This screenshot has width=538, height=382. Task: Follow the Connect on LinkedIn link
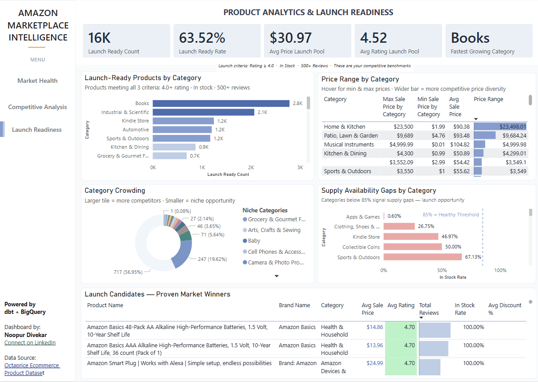click(30, 342)
